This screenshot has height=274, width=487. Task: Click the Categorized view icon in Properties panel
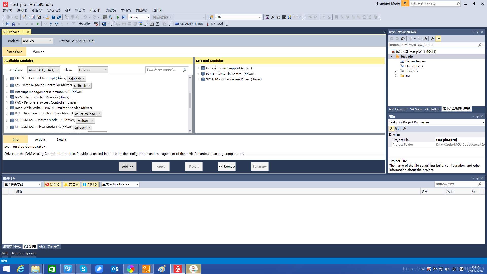coord(391,129)
